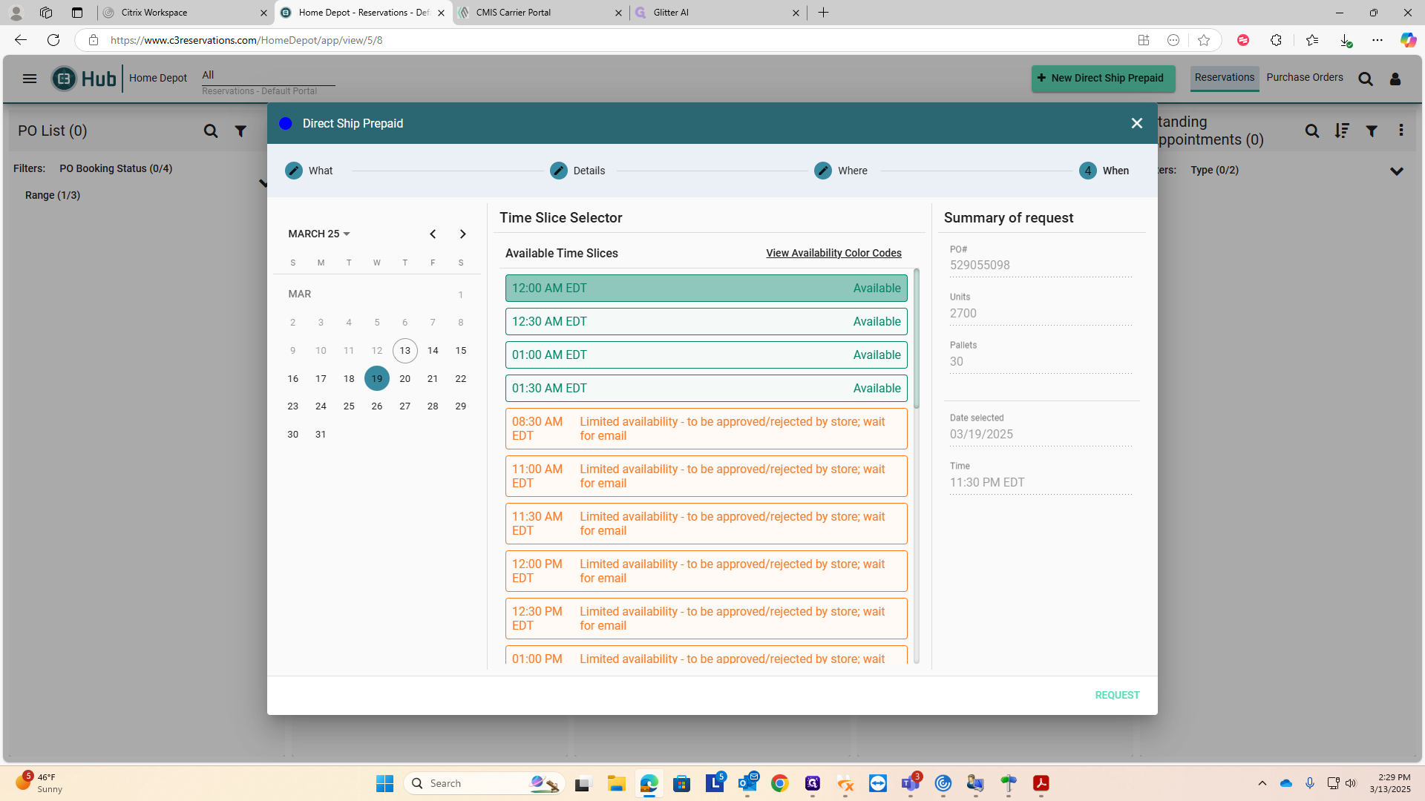Choose 08:30 AM EDT limited availability slot
1425x801 pixels.
click(706, 429)
